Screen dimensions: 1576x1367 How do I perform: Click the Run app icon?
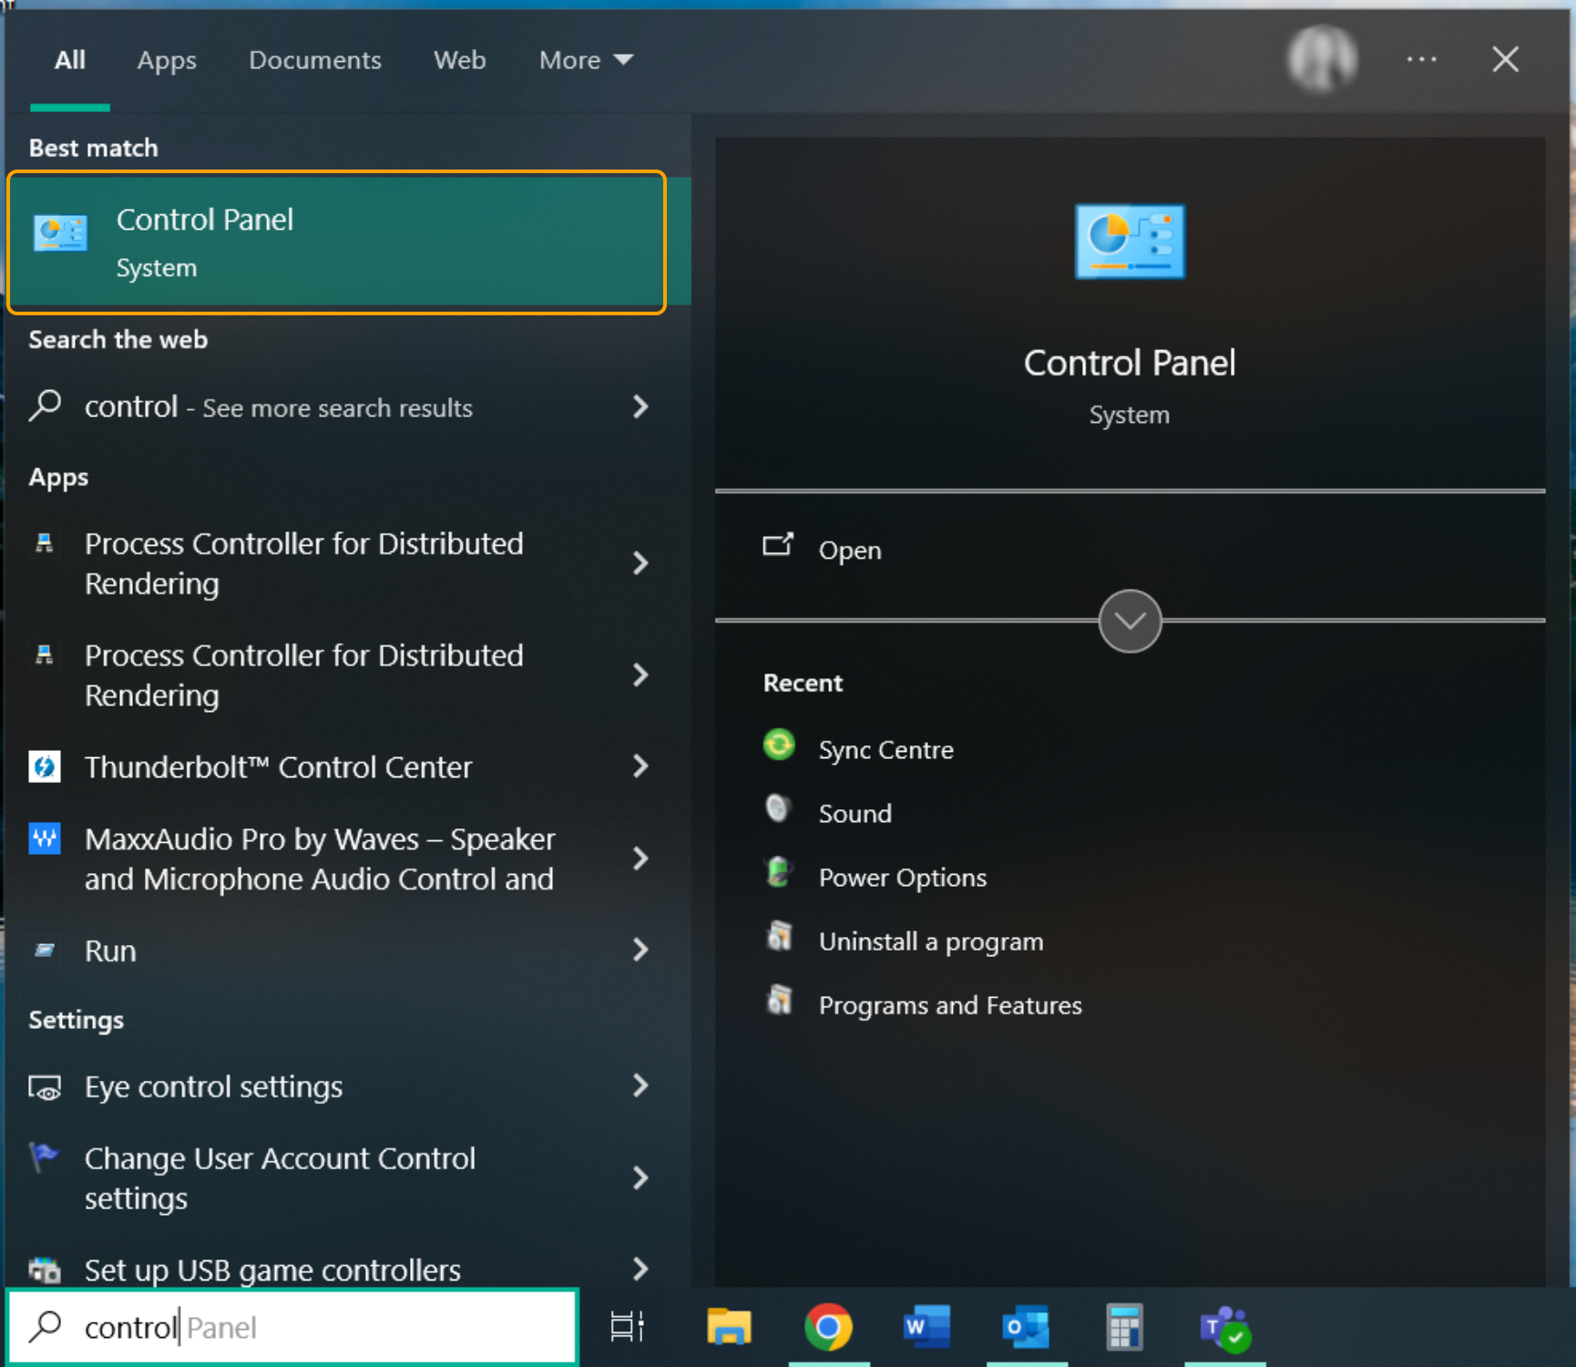tap(45, 951)
